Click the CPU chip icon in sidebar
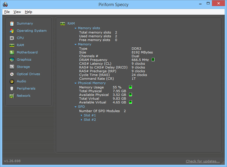This screenshot has width=227, height=167. [x=12, y=38]
